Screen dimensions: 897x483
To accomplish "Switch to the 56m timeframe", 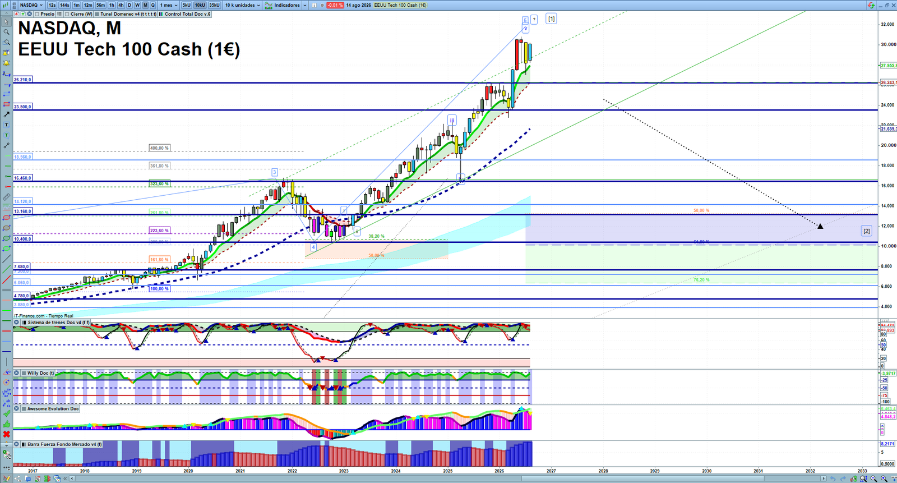I will click(x=100, y=5).
